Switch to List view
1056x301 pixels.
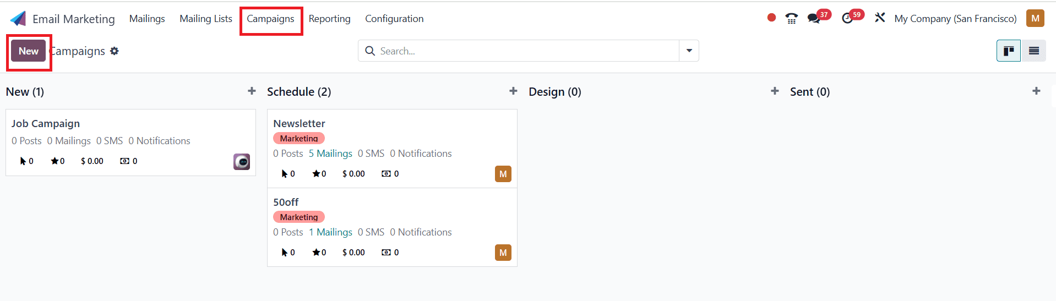tap(1034, 51)
